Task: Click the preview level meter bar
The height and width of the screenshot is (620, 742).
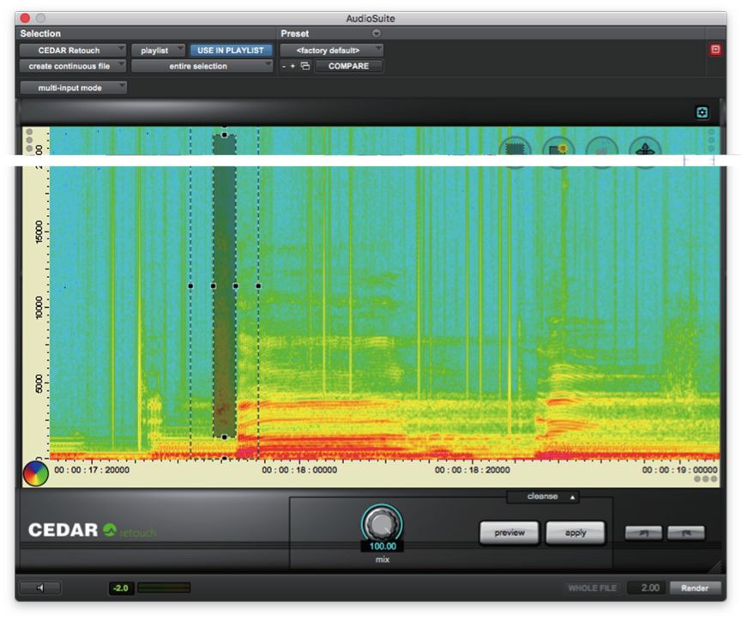Action: point(164,587)
